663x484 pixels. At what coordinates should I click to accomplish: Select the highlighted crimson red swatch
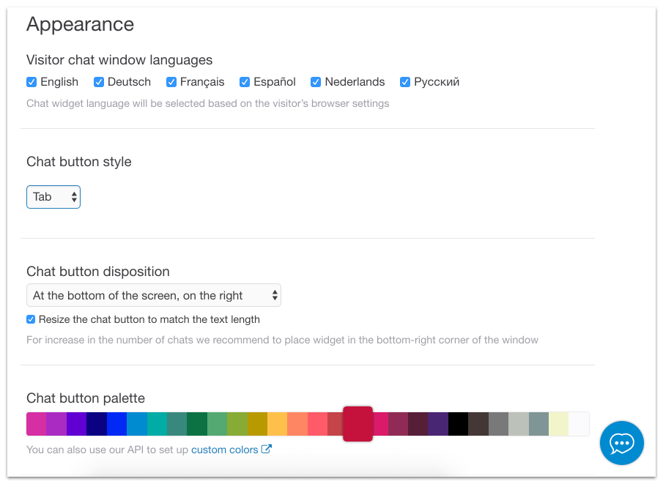coord(358,424)
